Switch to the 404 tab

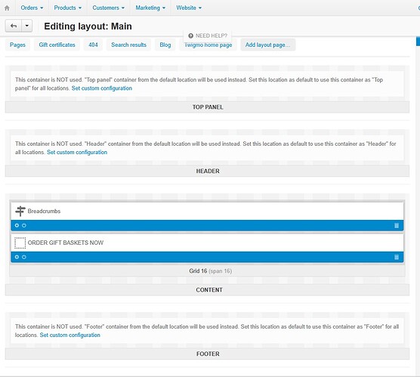pos(93,45)
